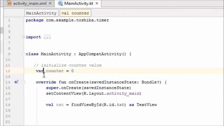The height and width of the screenshot is (126, 224).
Task: Click line number 14 in the gutter
Action: click(x=8, y=82)
